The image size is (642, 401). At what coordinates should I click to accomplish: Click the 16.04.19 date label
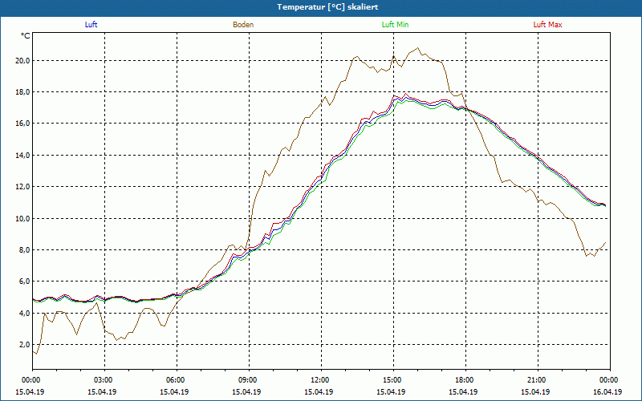(x=607, y=391)
